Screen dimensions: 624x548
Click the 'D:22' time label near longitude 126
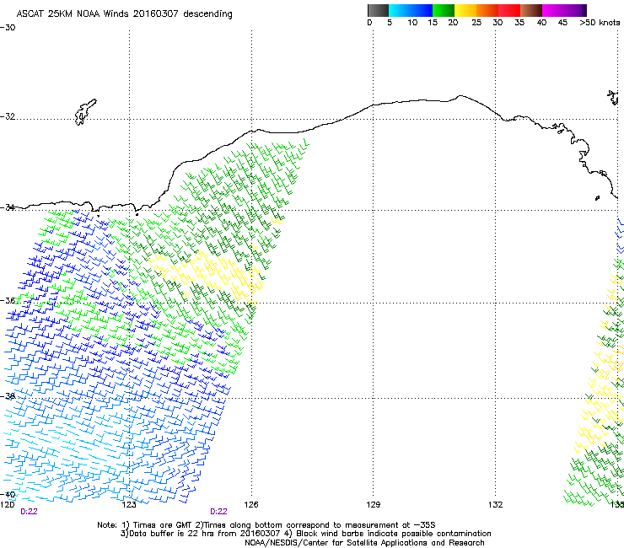(218, 512)
